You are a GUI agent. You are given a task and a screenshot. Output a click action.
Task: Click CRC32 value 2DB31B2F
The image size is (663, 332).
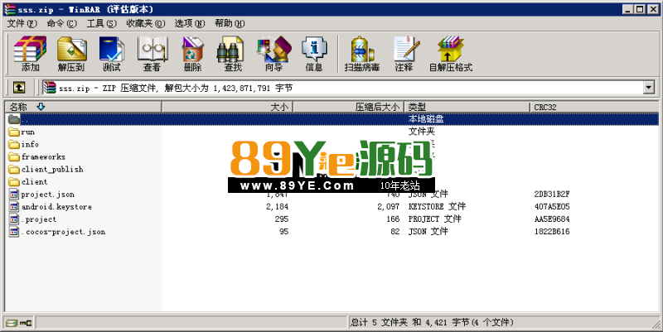tap(552, 195)
